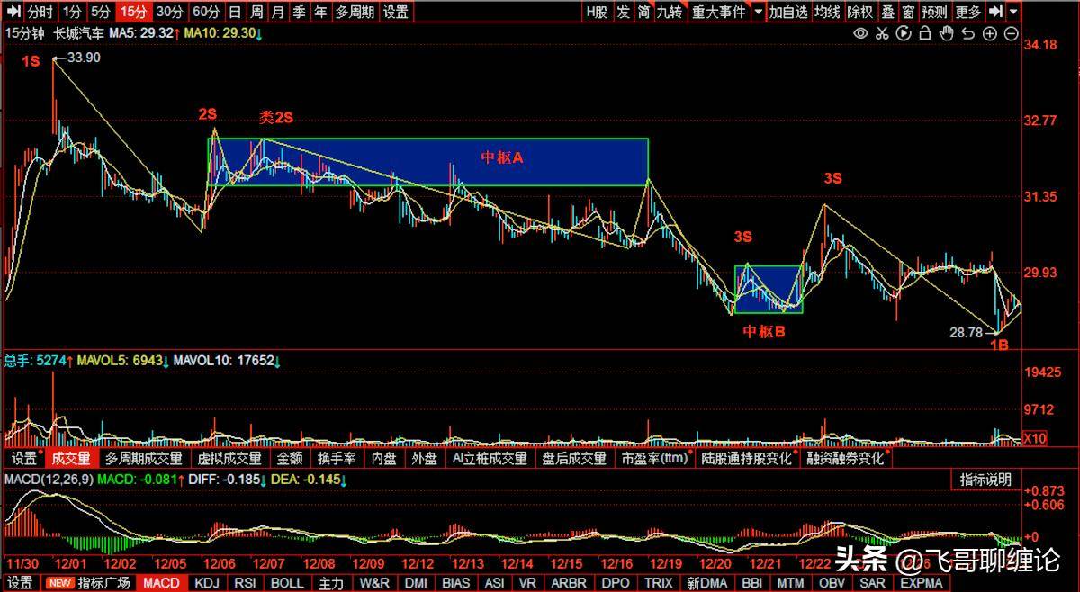Select the 陆股通持股变化 tab
1080x592 pixels.
[x=747, y=458]
